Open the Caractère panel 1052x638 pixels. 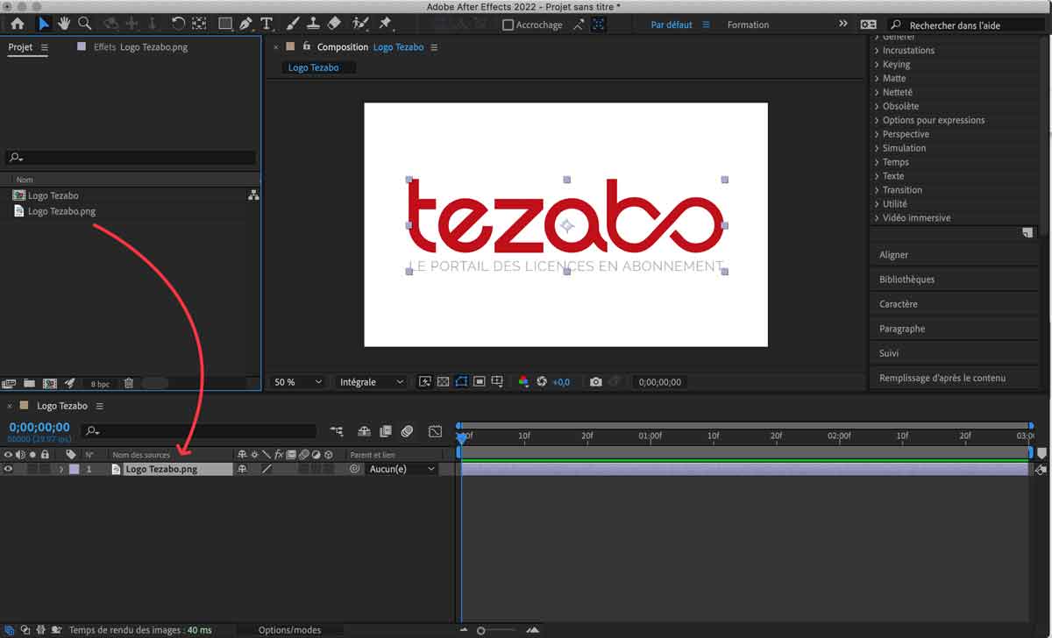pyautogui.click(x=899, y=304)
